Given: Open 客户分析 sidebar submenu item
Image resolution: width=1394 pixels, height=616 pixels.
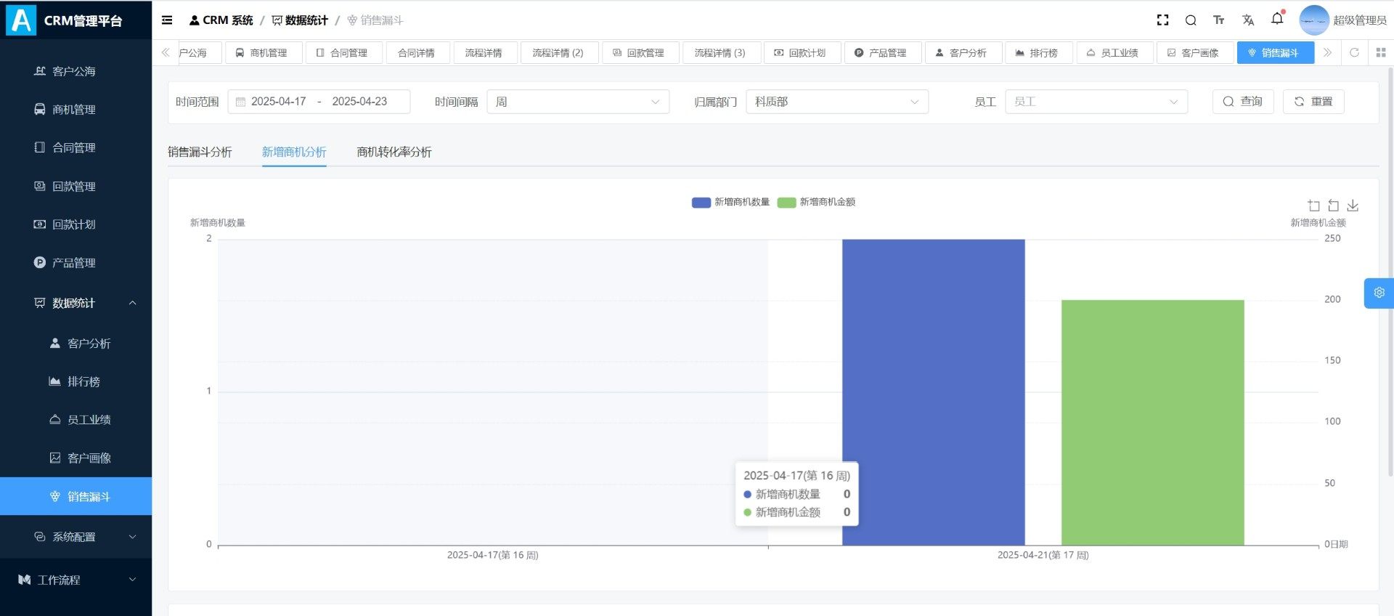Looking at the screenshot, I should click(x=76, y=343).
